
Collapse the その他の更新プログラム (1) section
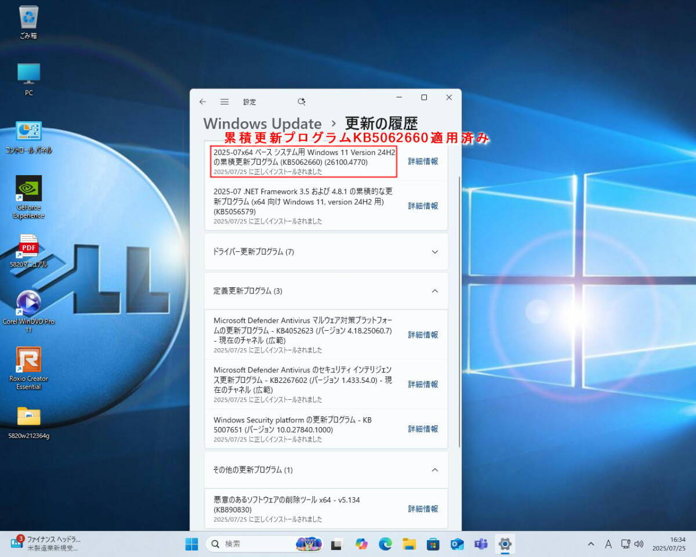[x=326, y=469]
